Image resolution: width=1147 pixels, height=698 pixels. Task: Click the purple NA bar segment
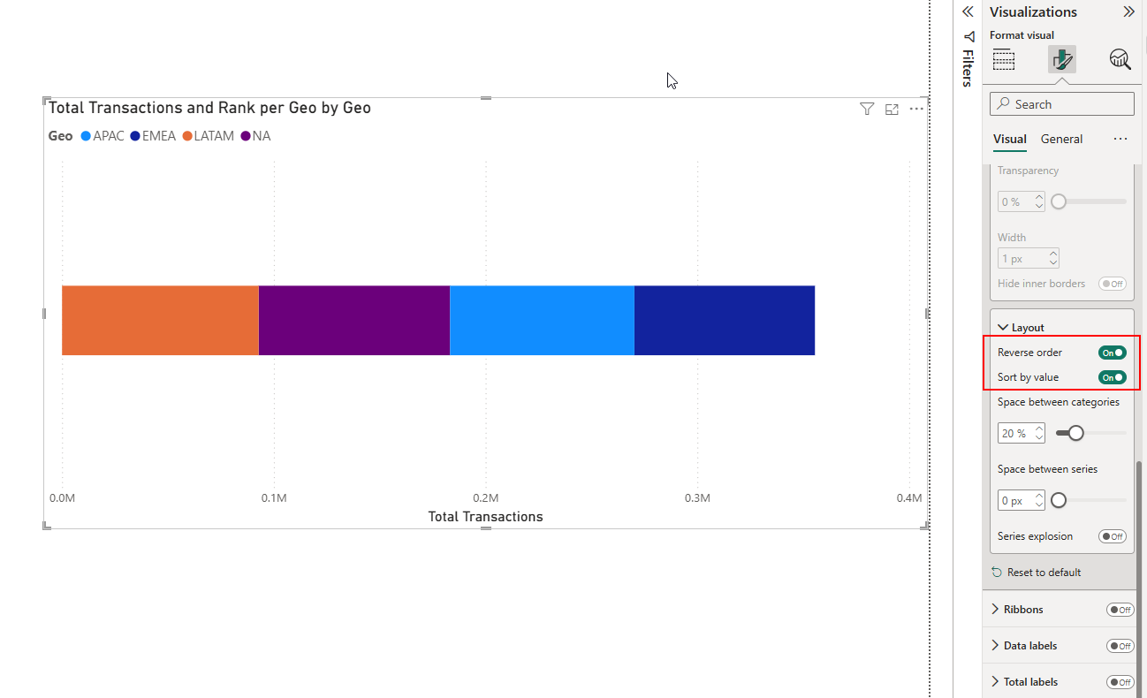(x=354, y=320)
